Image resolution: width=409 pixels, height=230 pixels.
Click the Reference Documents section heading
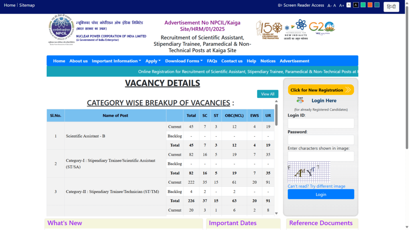click(321, 223)
